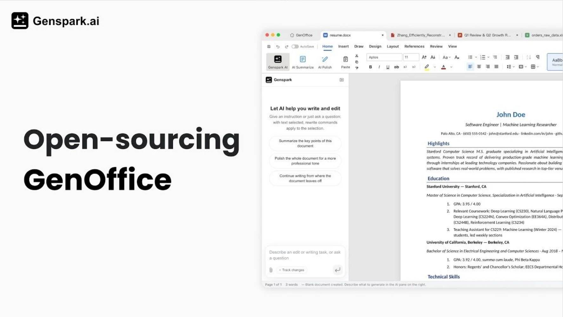Expand the highlight color dropdown arrow
This screenshot has width=563, height=317.
(x=434, y=67)
